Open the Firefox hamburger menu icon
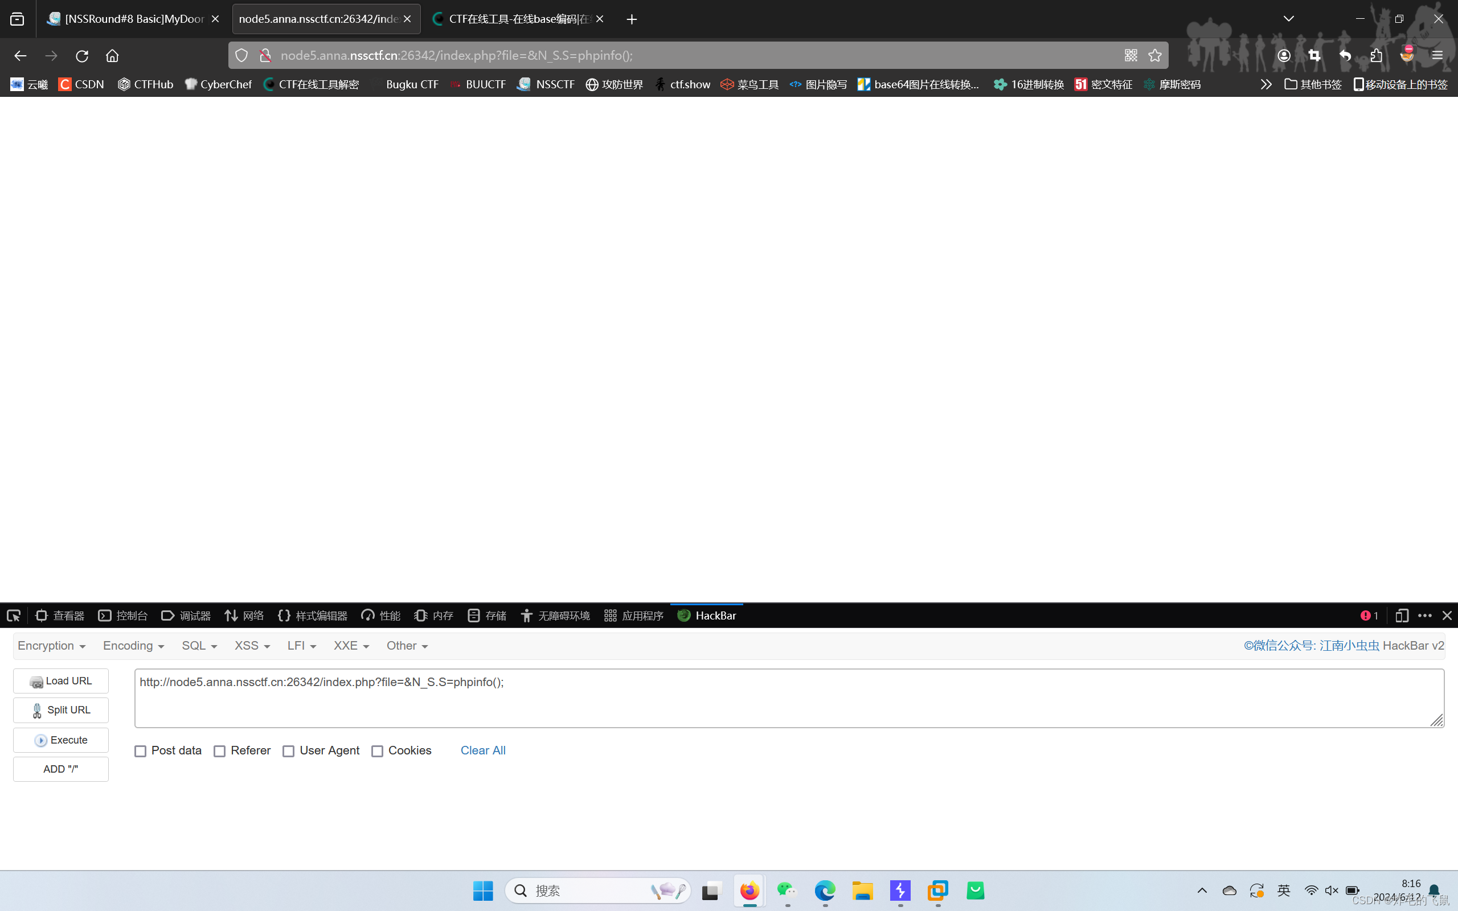Viewport: 1458px width, 911px height. click(x=1437, y=55)
